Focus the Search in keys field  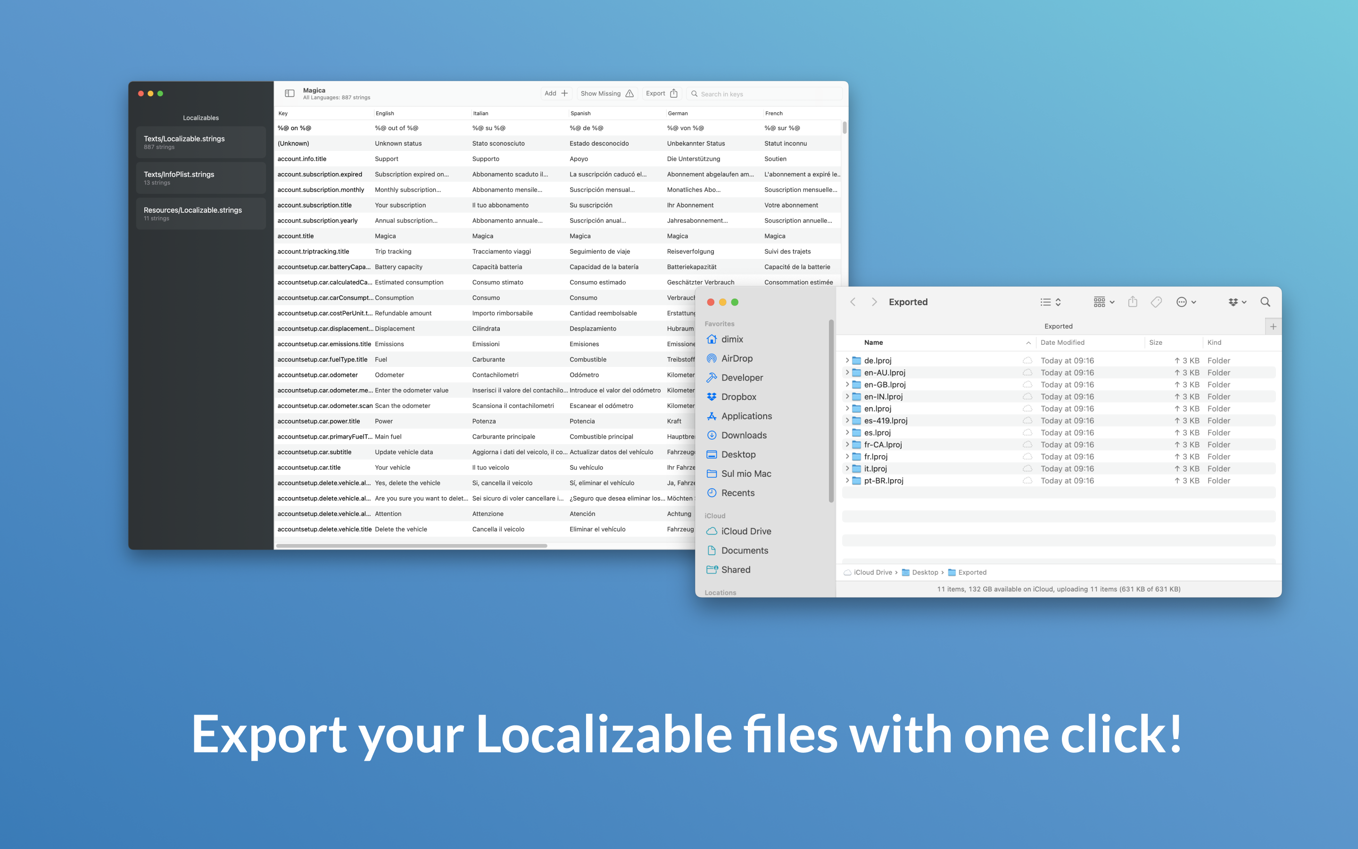[764, 94]
